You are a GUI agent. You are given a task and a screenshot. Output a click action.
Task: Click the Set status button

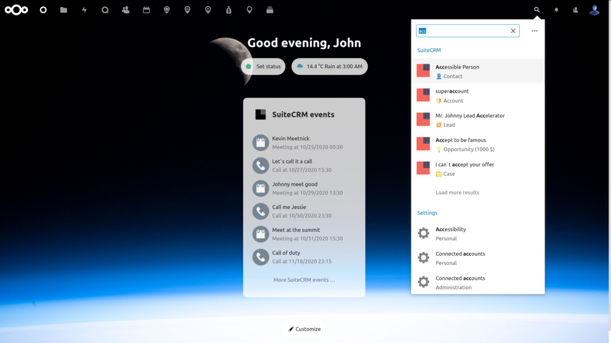tap(263, 66)
